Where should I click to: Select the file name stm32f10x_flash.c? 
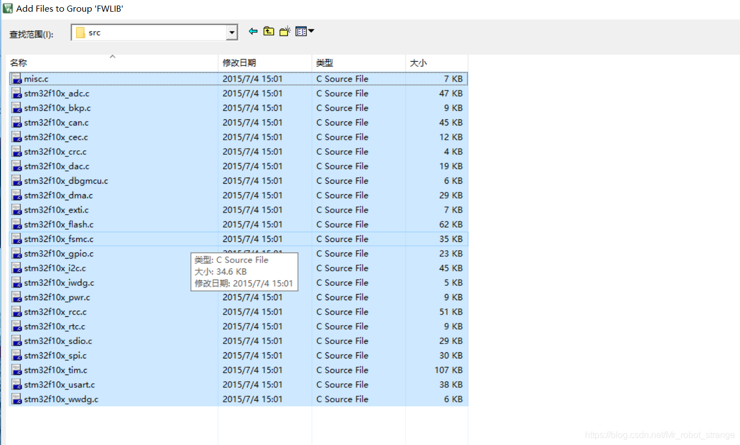tap(59, 224)
